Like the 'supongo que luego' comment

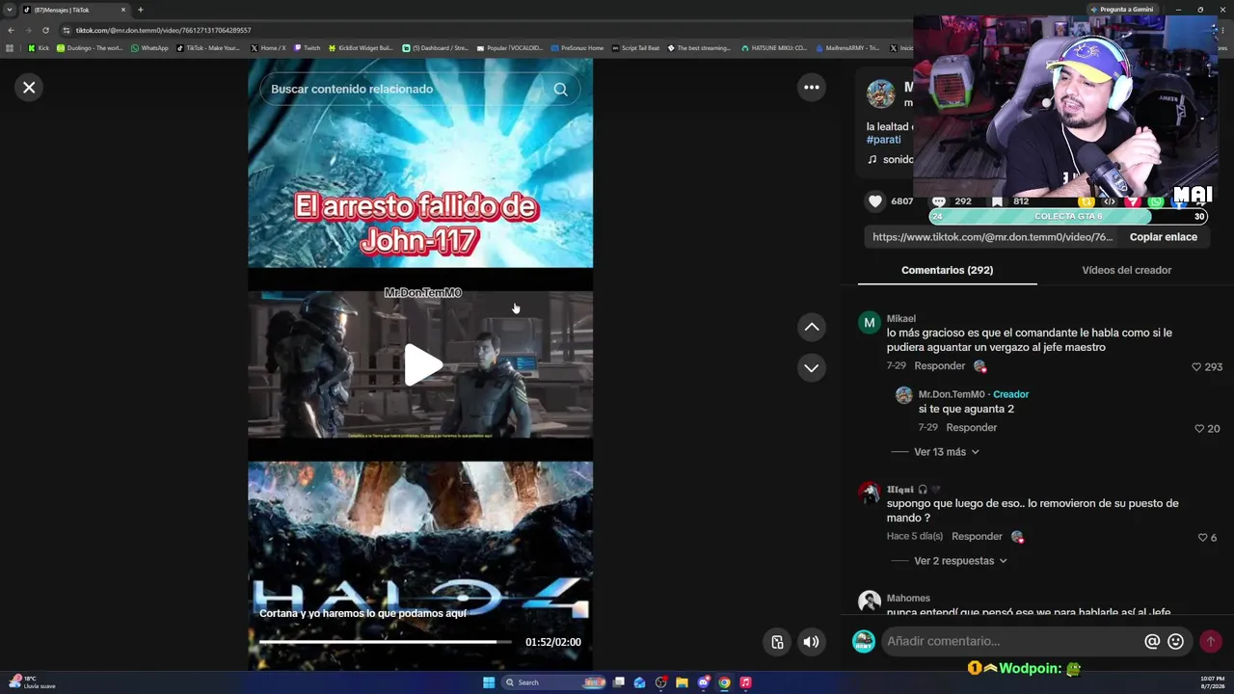[x=1202, y=538]
